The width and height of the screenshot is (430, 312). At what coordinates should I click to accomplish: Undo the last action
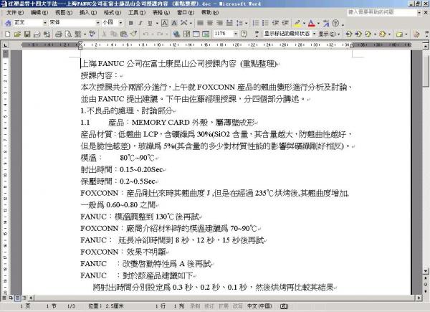pos(145,34)
